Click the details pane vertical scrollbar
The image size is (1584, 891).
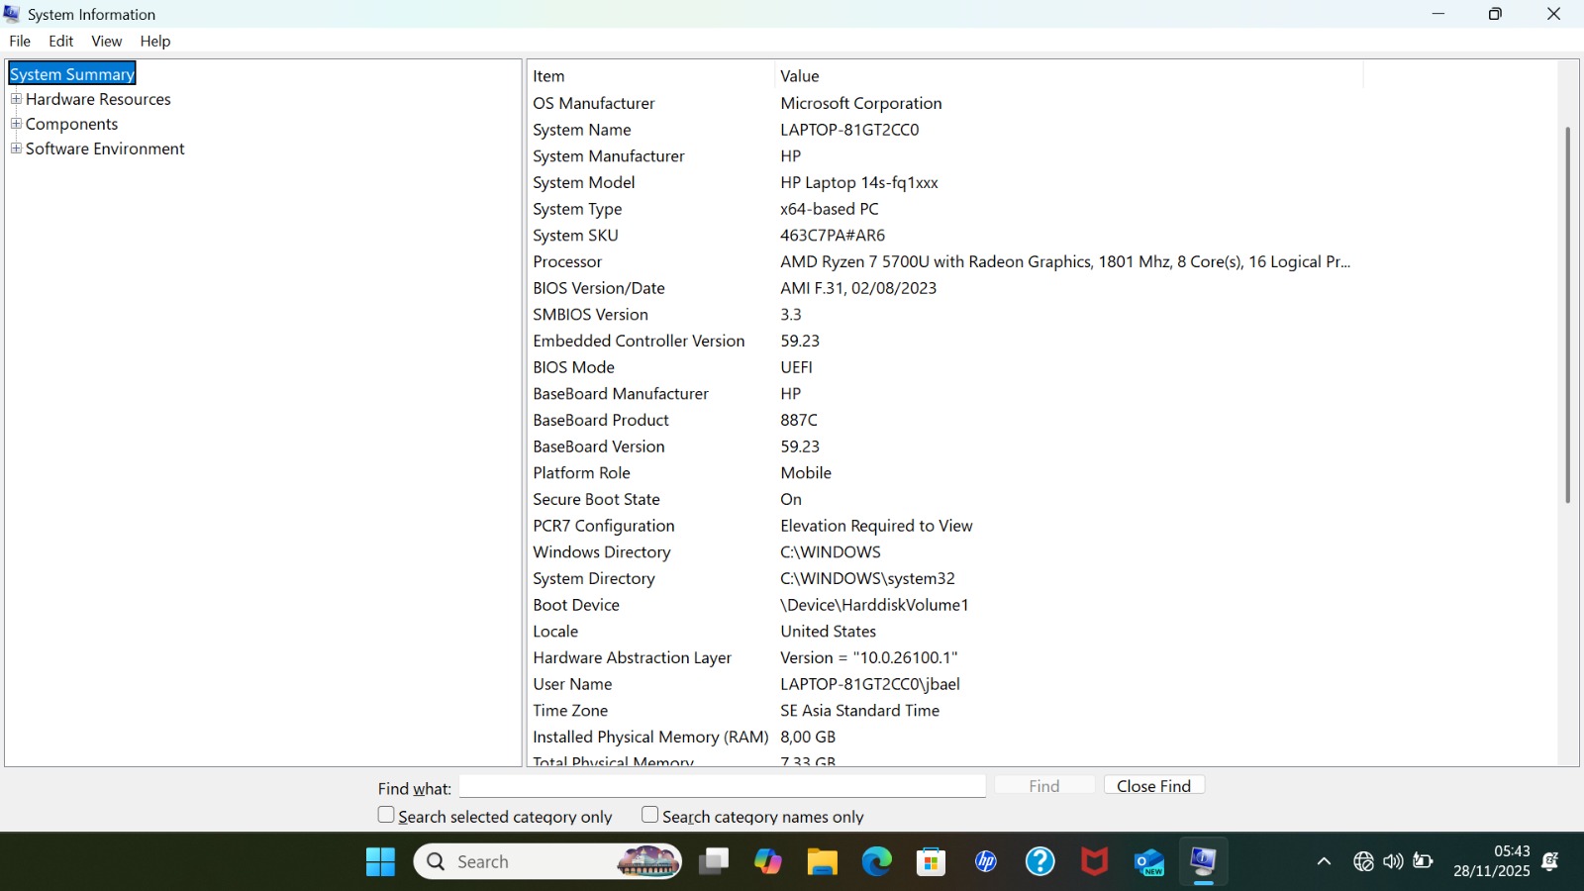click(x=1567, y=315)
